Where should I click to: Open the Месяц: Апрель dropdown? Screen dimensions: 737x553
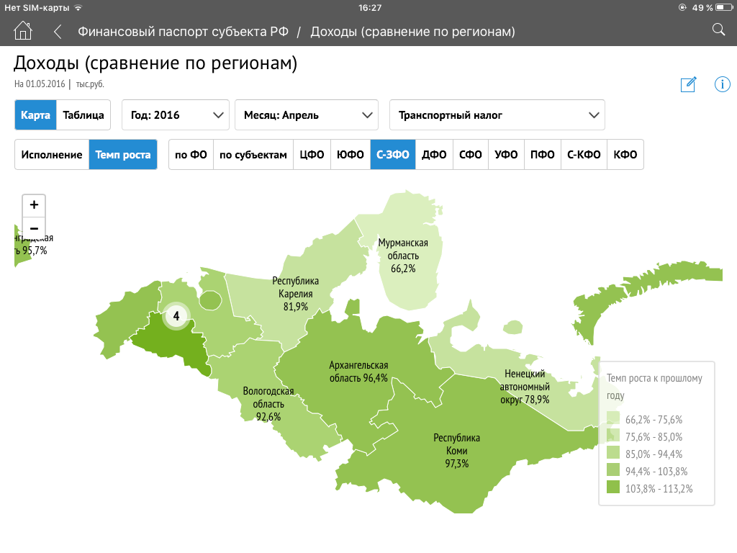tap(306, 114)
